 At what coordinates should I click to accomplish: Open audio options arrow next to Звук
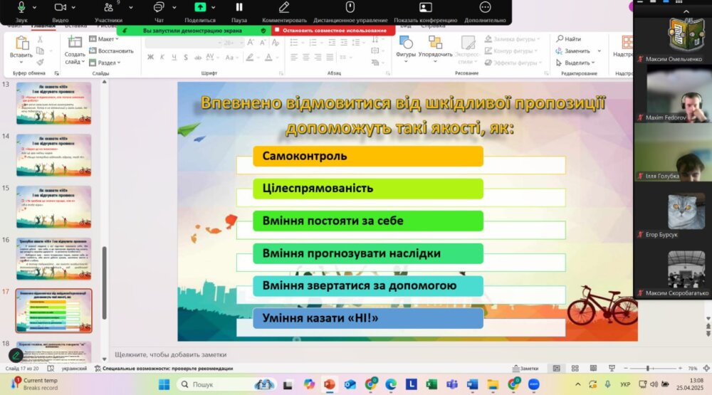click(x=34, y=8)
